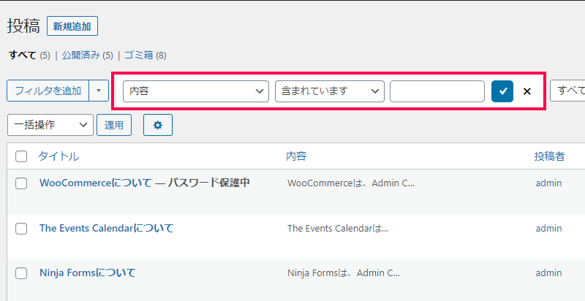Open the 一括操作 bulk action dropdown
Image resolution: width=585 pixels, height=301 pixels.
[x=50, y=125]
